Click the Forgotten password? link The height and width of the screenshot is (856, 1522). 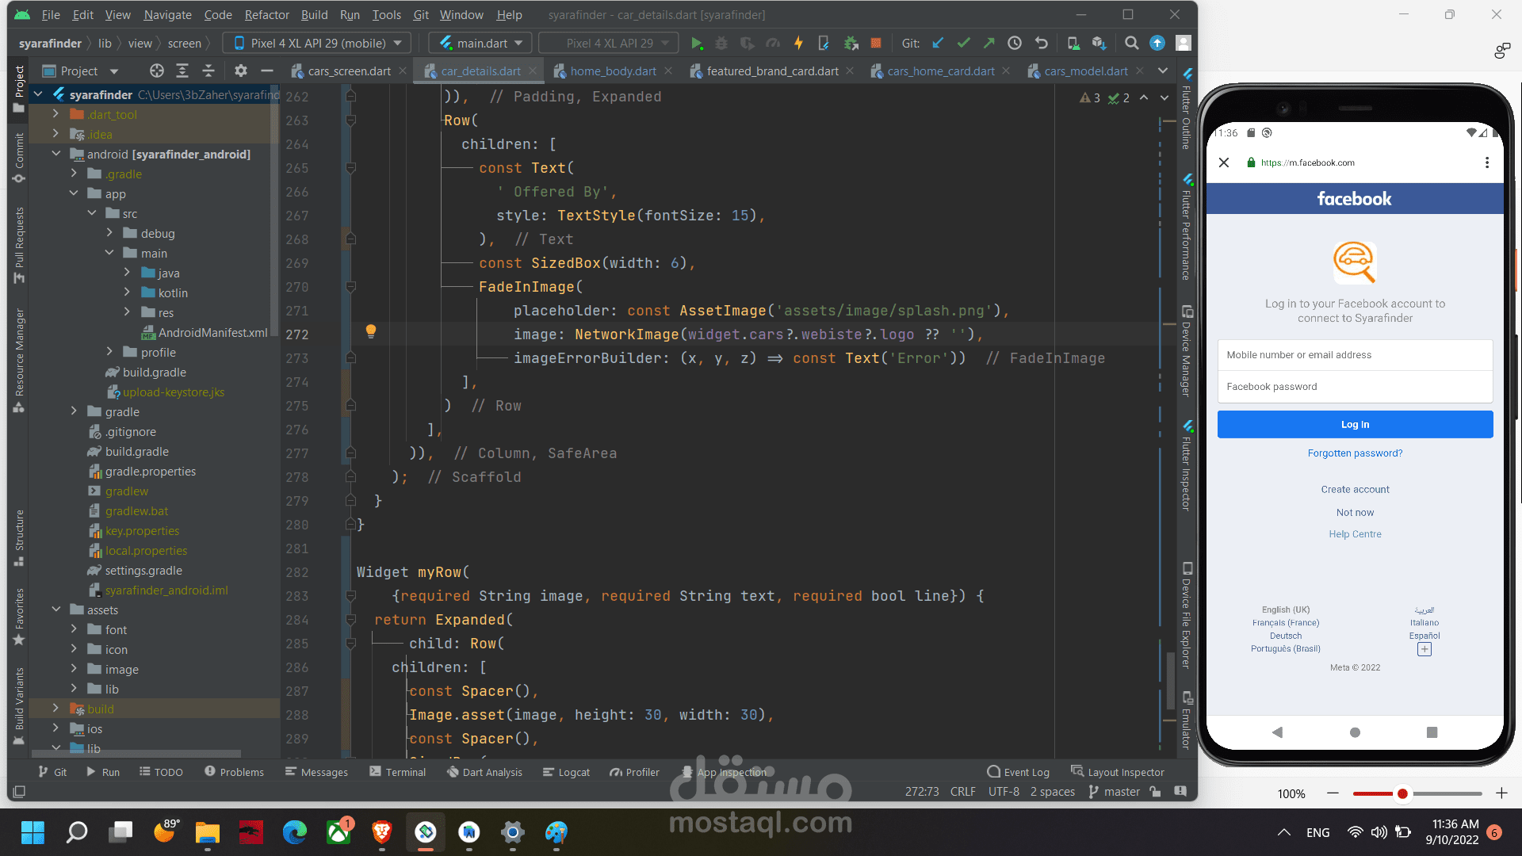tap(1355, 453)
